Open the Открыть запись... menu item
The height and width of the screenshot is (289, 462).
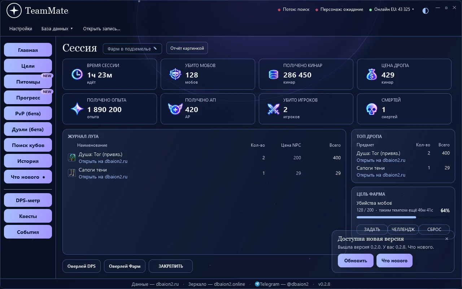101,28
